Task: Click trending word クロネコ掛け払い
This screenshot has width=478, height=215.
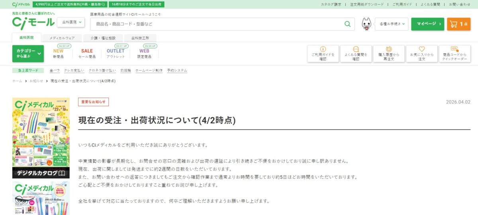Action: click(x=102, y=70)
